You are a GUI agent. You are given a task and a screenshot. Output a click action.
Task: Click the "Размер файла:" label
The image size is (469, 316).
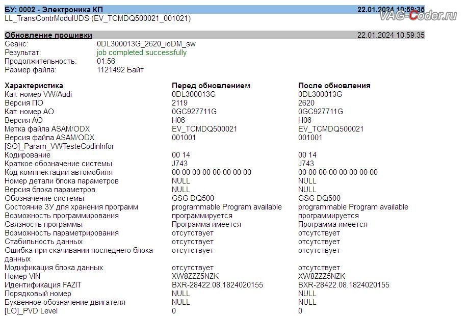click(30, 70)
